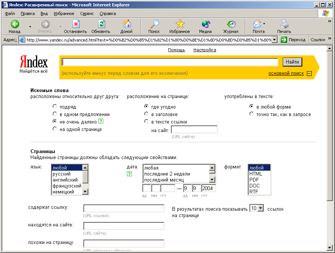335x253 pixels.
Task: Select 'русский' in the language list
Action: [67, 174]
